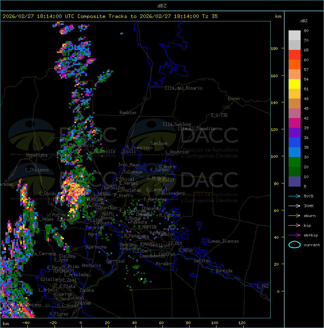Click the Lomas_Blancas map label

[224, 241]
